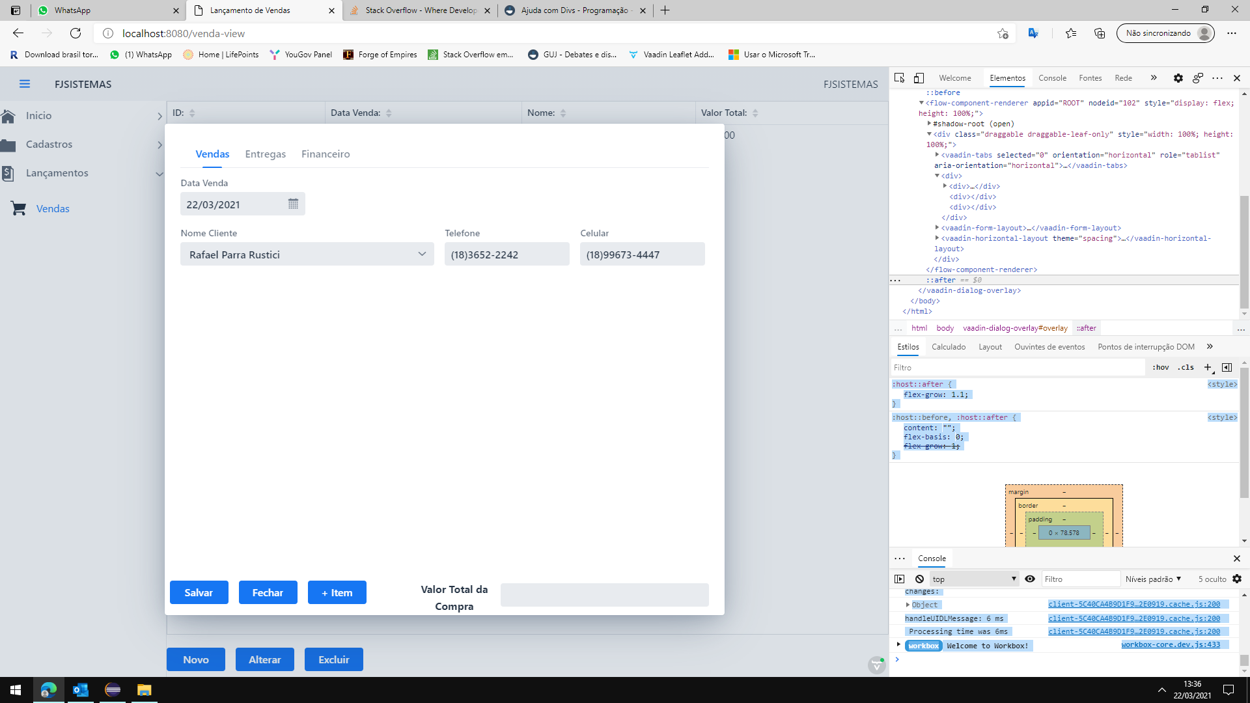Open the calendar date picker icon
The width and height of the screenshot is (1250, 703).
(x=293, y=204)
